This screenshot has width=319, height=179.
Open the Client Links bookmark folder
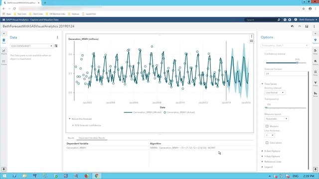(x=36, y=14)
